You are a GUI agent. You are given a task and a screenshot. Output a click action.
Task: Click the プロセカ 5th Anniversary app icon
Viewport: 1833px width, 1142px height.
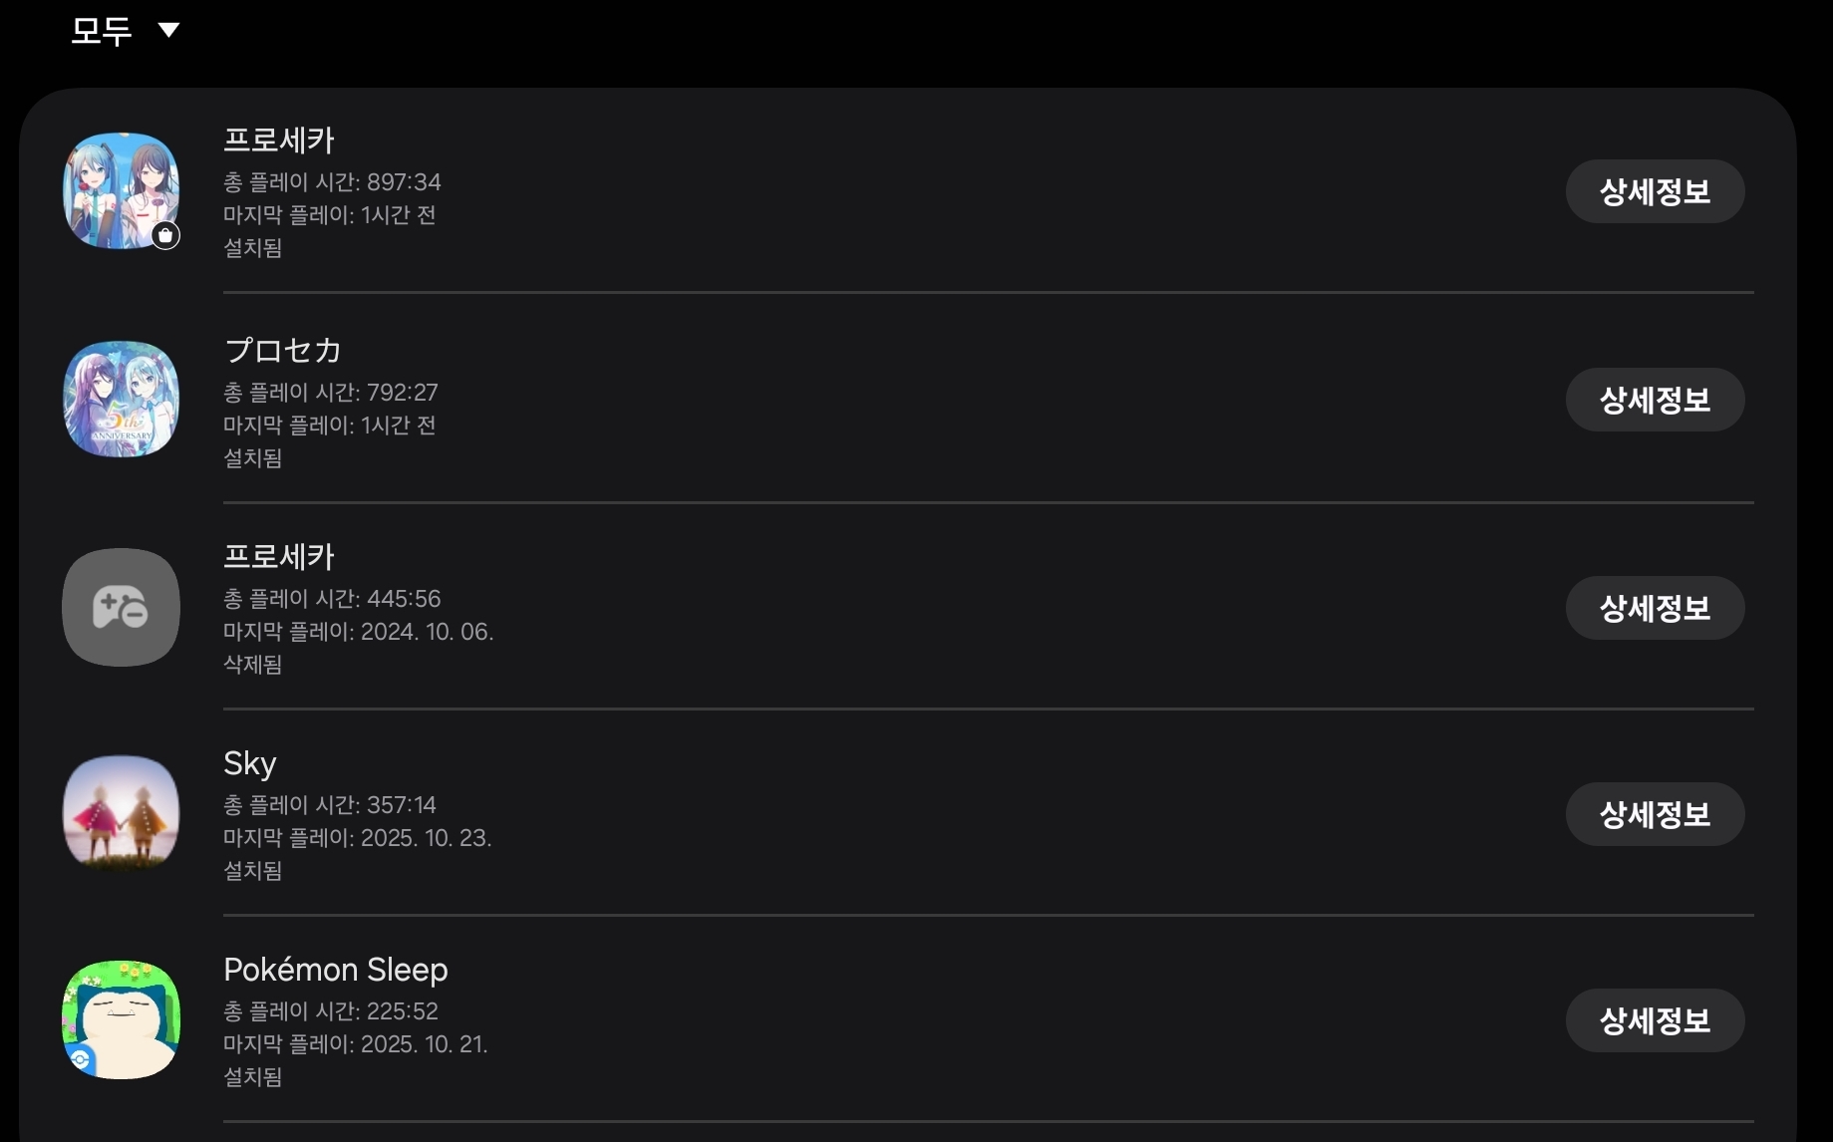[x=121, y=399]
